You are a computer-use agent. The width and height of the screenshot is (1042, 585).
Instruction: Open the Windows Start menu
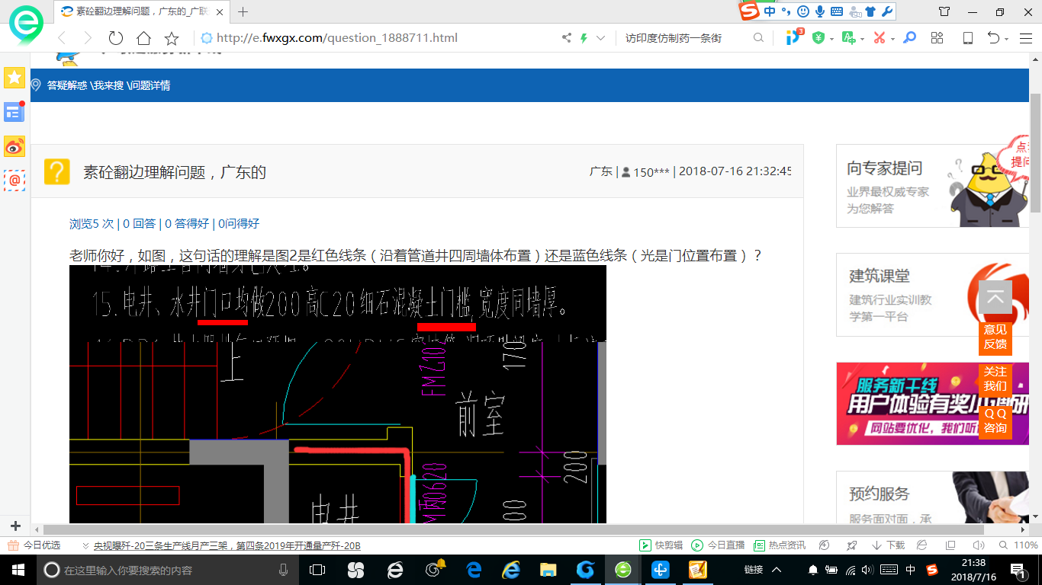18,570
